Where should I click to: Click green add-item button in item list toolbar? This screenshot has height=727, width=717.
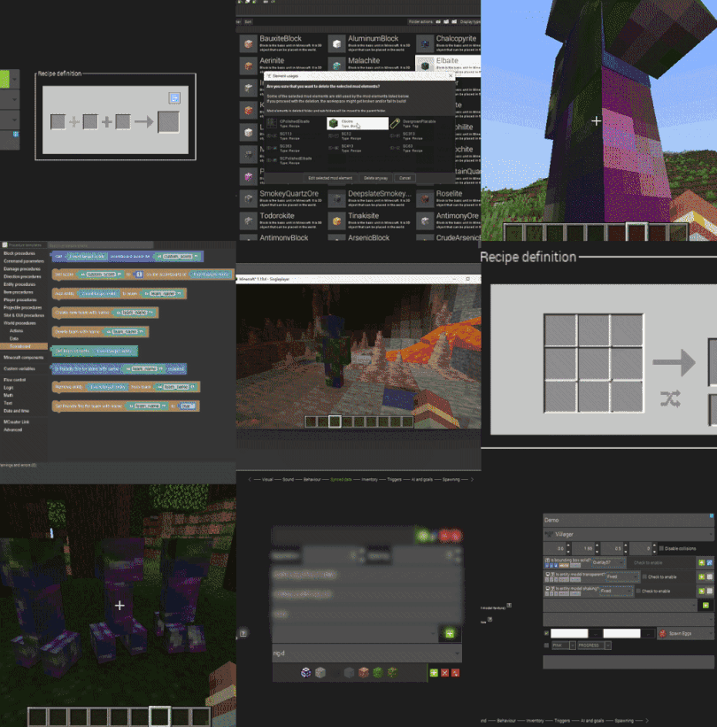coord(434,673)
